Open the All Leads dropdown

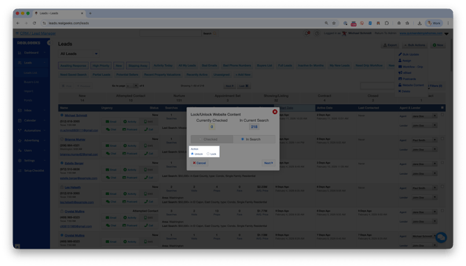(x=79, y=54)
